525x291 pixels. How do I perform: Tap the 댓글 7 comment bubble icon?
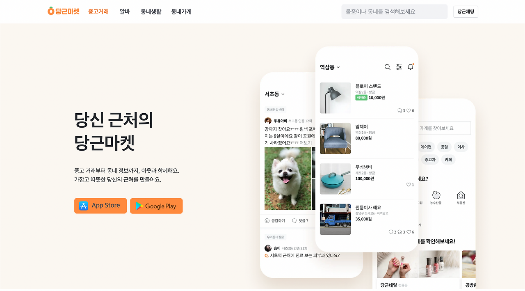[294, 221]
